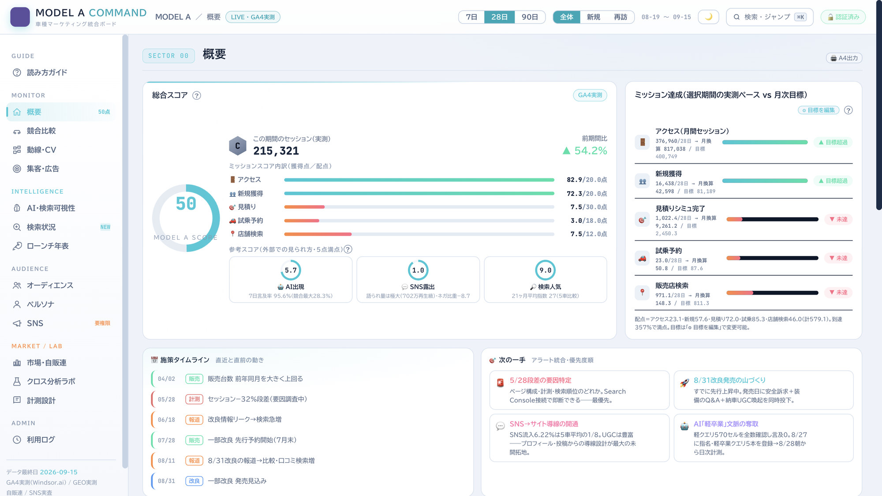Click help icon after 参考スコア label
This screenshot has height=496, width=882.
348,249
